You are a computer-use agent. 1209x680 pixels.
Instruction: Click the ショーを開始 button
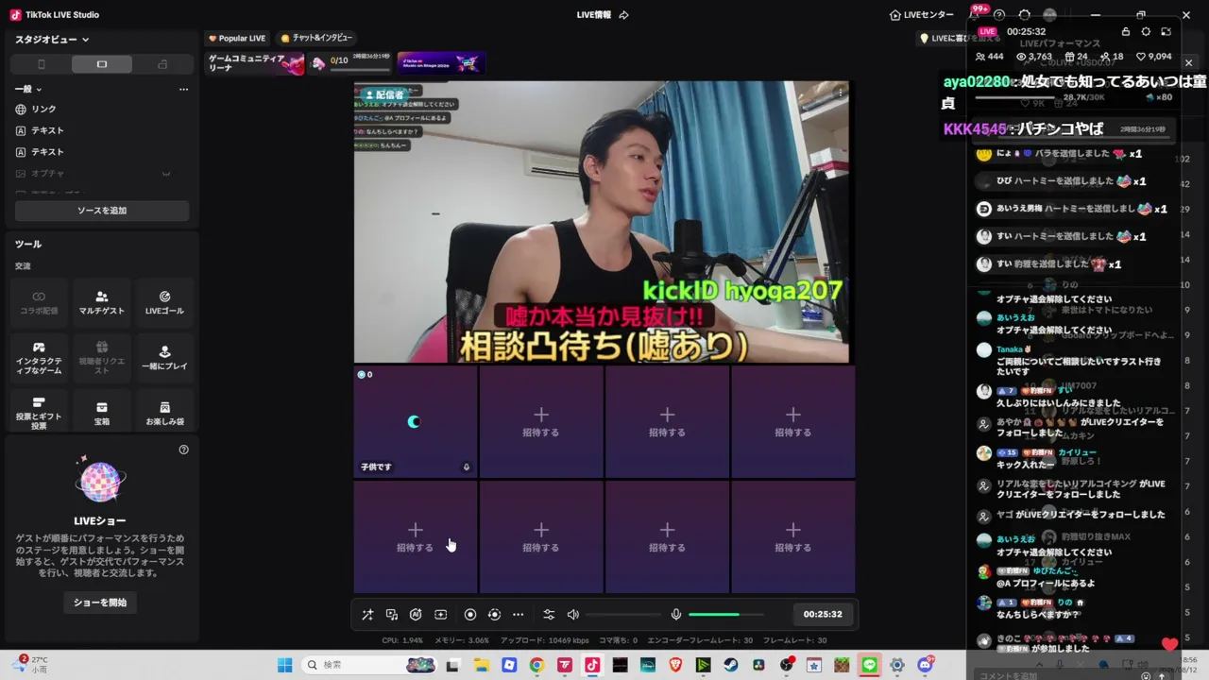pyautogui.click(x=100, y=603)
